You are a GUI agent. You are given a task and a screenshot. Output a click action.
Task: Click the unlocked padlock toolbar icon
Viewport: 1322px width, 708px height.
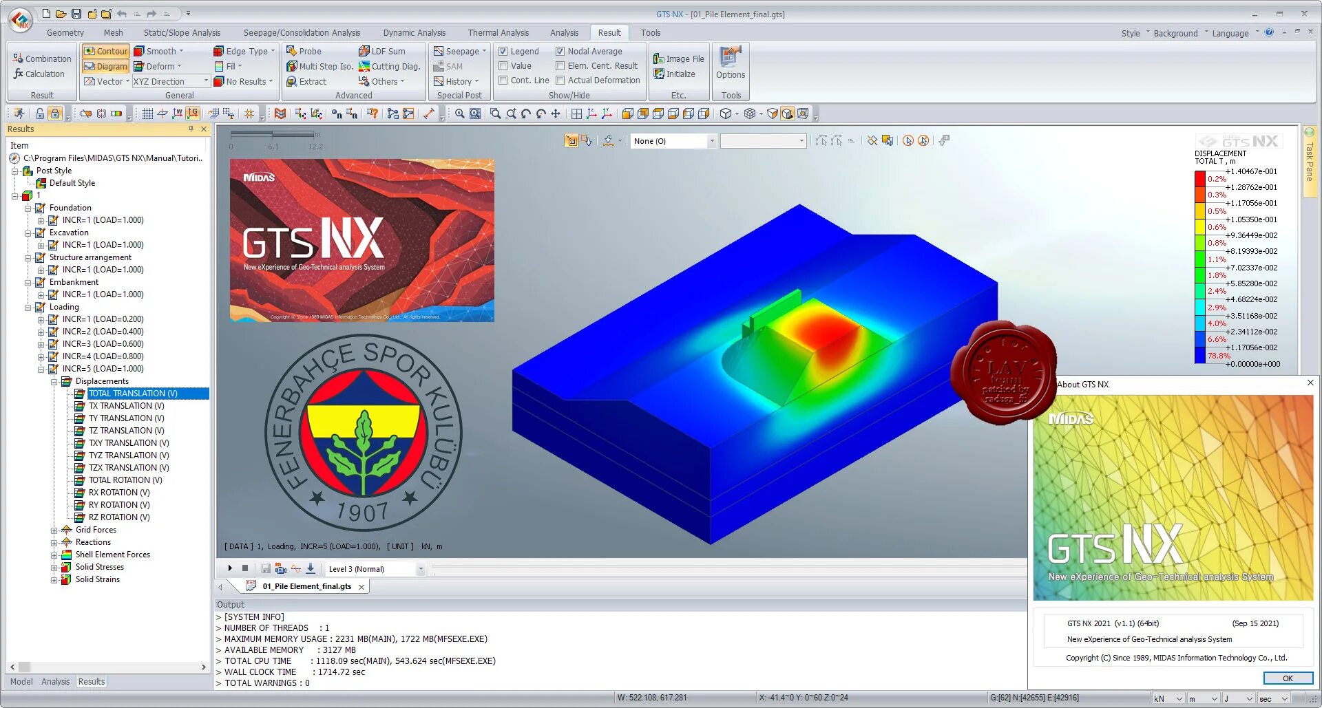(40, 114)
